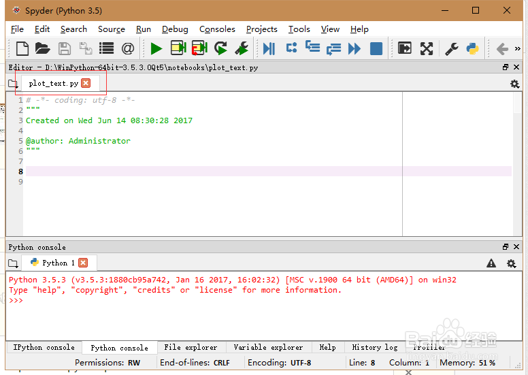Re-run last script icon
The width and height of the screenshot is (528, 375).
tap(220, 48)
